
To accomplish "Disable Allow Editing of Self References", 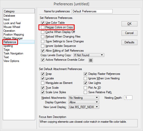I will [43, 51].
